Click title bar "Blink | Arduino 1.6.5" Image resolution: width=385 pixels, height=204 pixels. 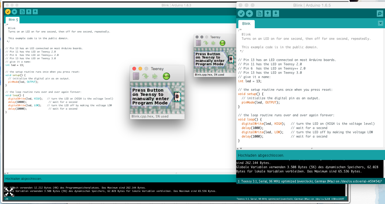[312, 5]
